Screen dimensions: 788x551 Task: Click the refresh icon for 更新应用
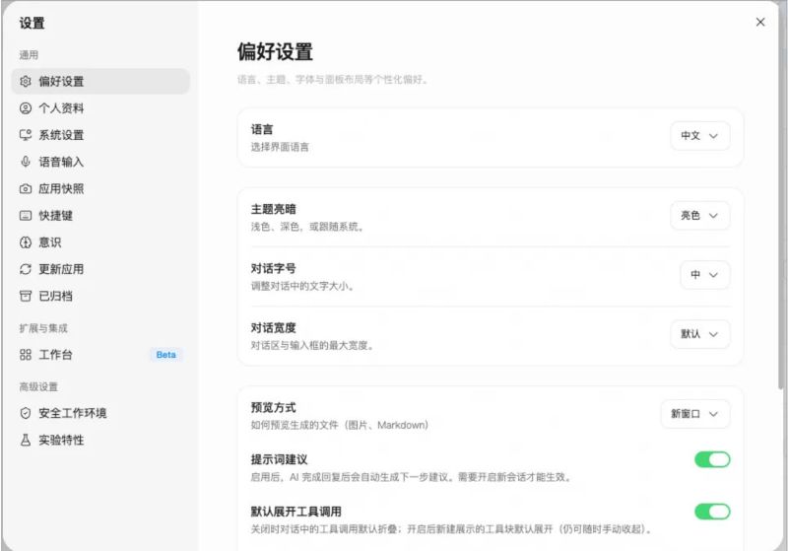click(26, 269)
